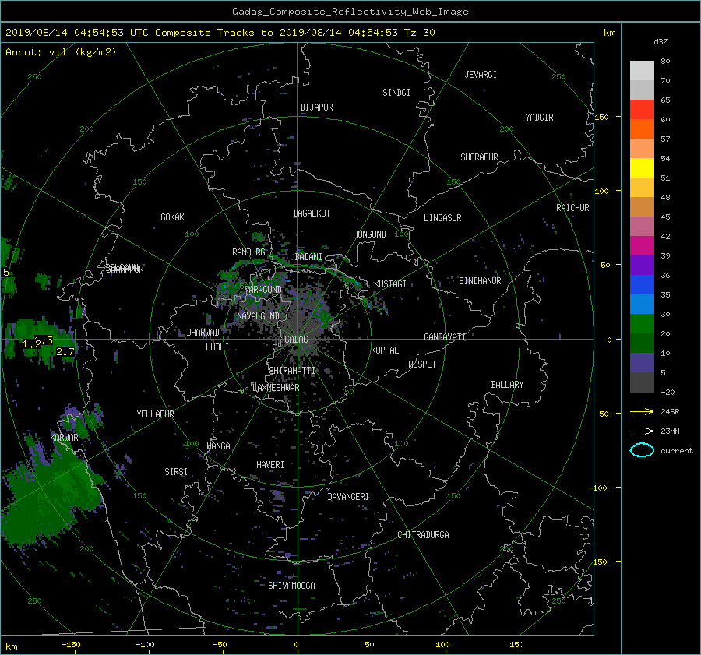Viewport: 701px width, 655px height.
Task: Click the SINDHANUR city label
Action: click(480, 281)
